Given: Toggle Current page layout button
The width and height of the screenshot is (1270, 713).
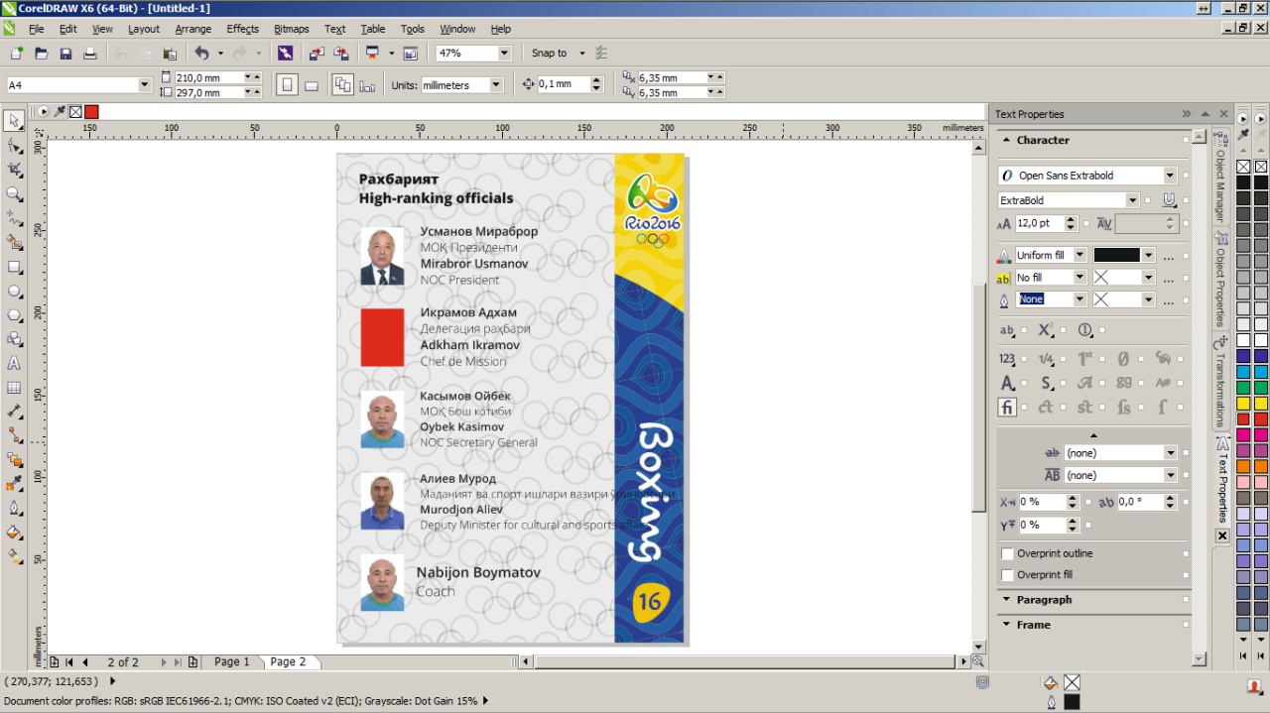Looking at the screenshot, I should tap(367, 85).
